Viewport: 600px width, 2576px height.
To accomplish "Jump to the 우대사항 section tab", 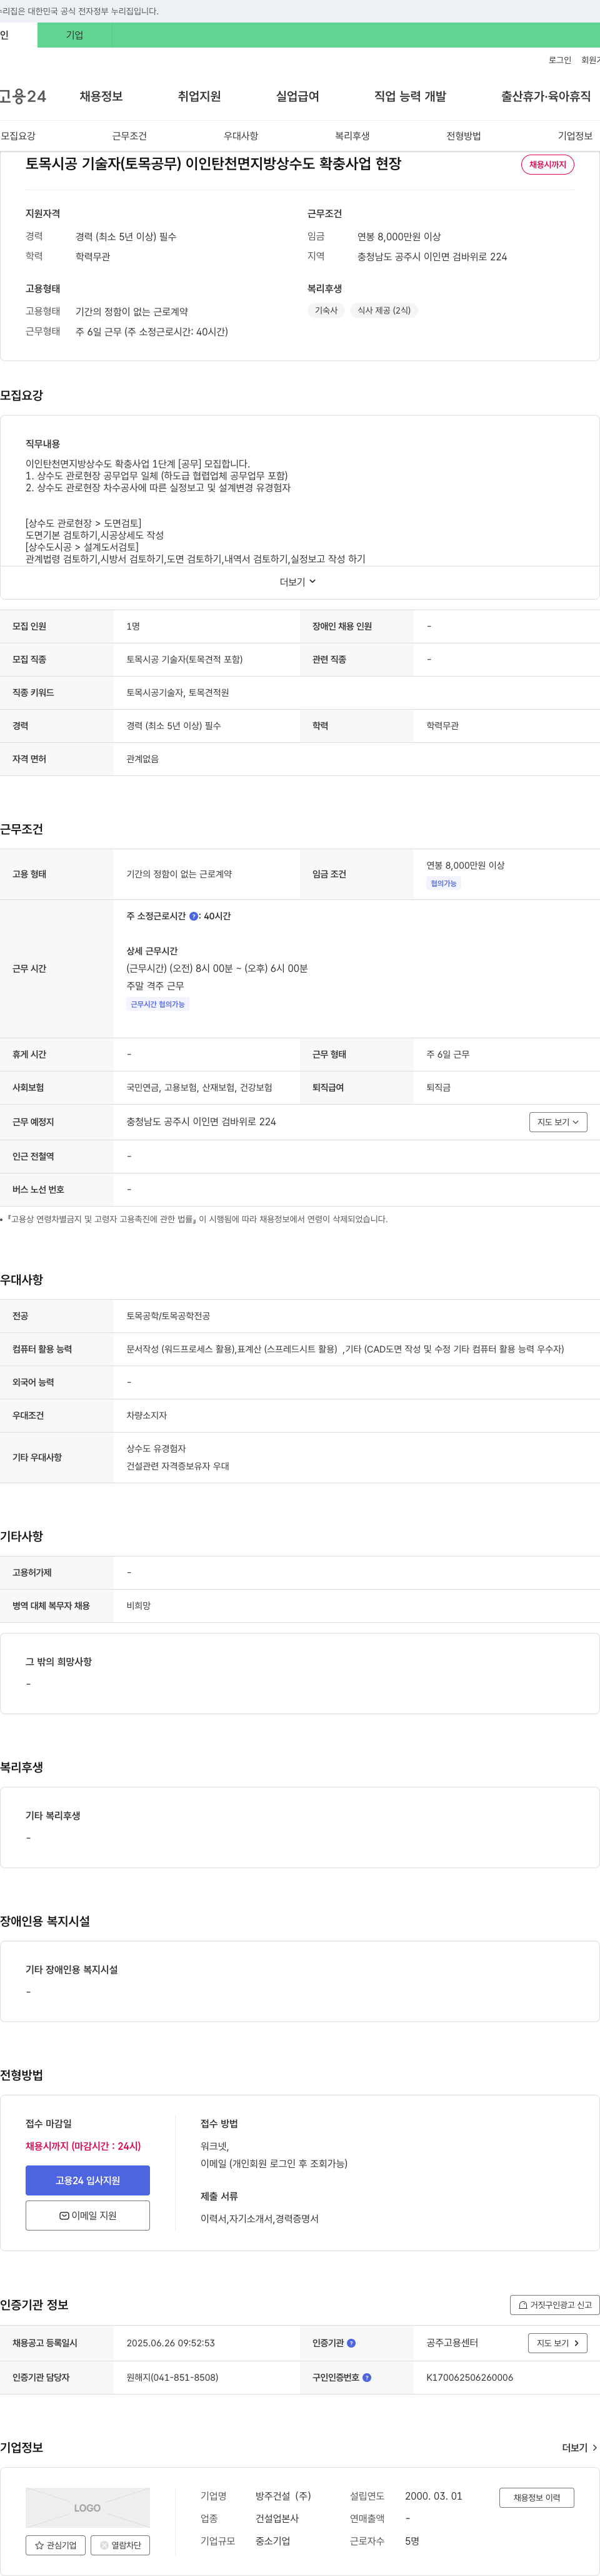I will [241, 136].
